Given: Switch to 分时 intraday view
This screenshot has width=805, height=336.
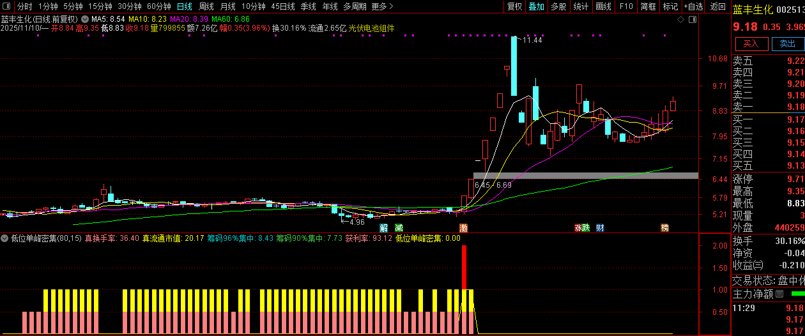Looking at the screenshot, I should pos(25,6).
